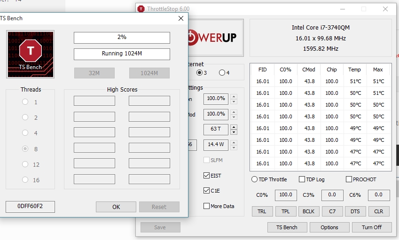Click the ThrottleStop title bar icon
Screen dimensions: 399x240
click(141, 9)
